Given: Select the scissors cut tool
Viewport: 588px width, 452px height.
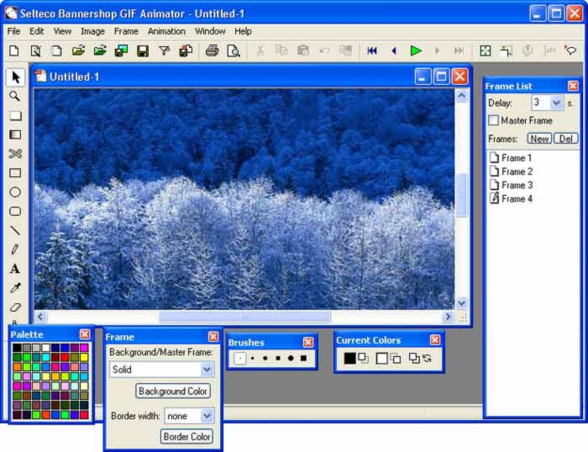Looking at the screenshot, I should 15,153.
